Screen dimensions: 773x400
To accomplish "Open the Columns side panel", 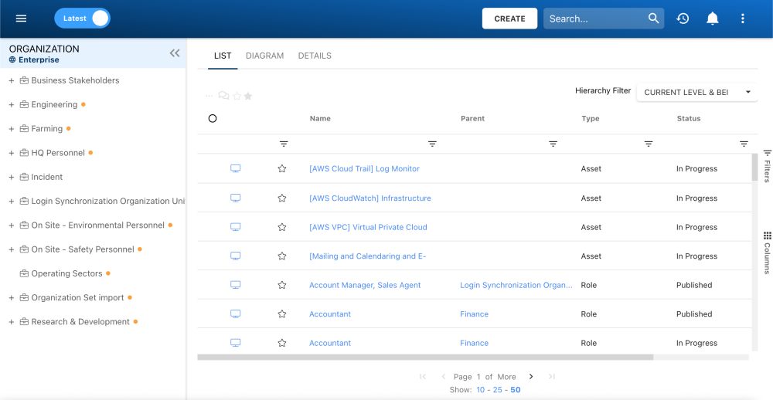I will [x=767, y=252].
